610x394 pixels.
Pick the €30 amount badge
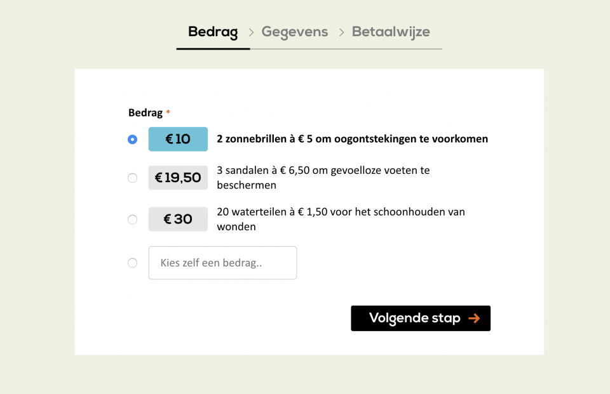pyautogui.click(x=178, y=219)
